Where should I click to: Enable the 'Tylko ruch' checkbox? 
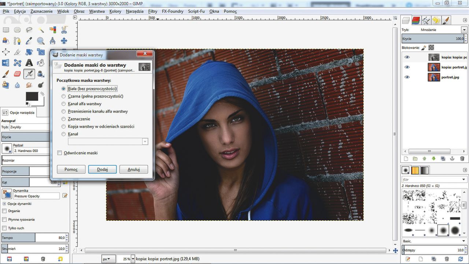4,228
